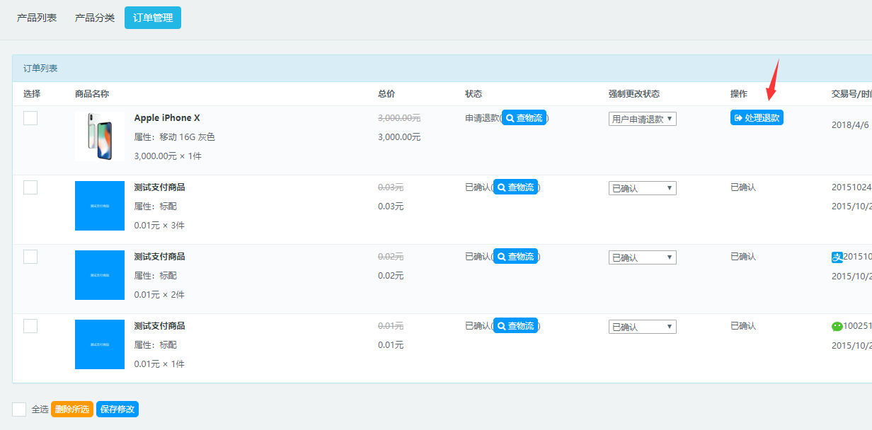Click the WeChat Pay icon in fourth order row
The height and width of the screenshot is (430, 872).
click(837, 327)
